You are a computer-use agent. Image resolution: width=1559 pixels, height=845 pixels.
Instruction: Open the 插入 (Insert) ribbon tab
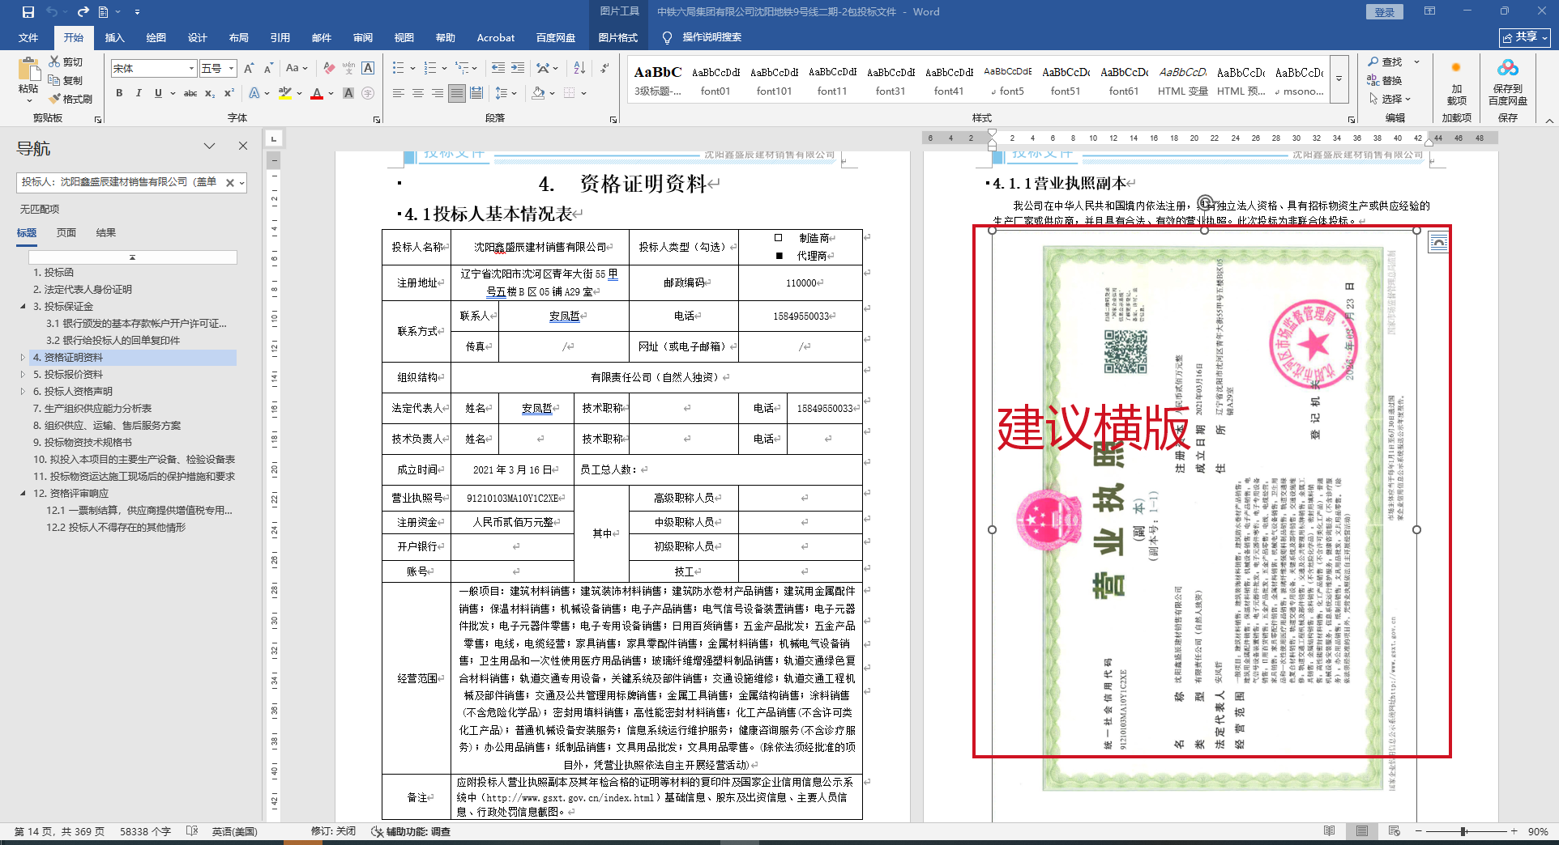[x=114, y=37]
